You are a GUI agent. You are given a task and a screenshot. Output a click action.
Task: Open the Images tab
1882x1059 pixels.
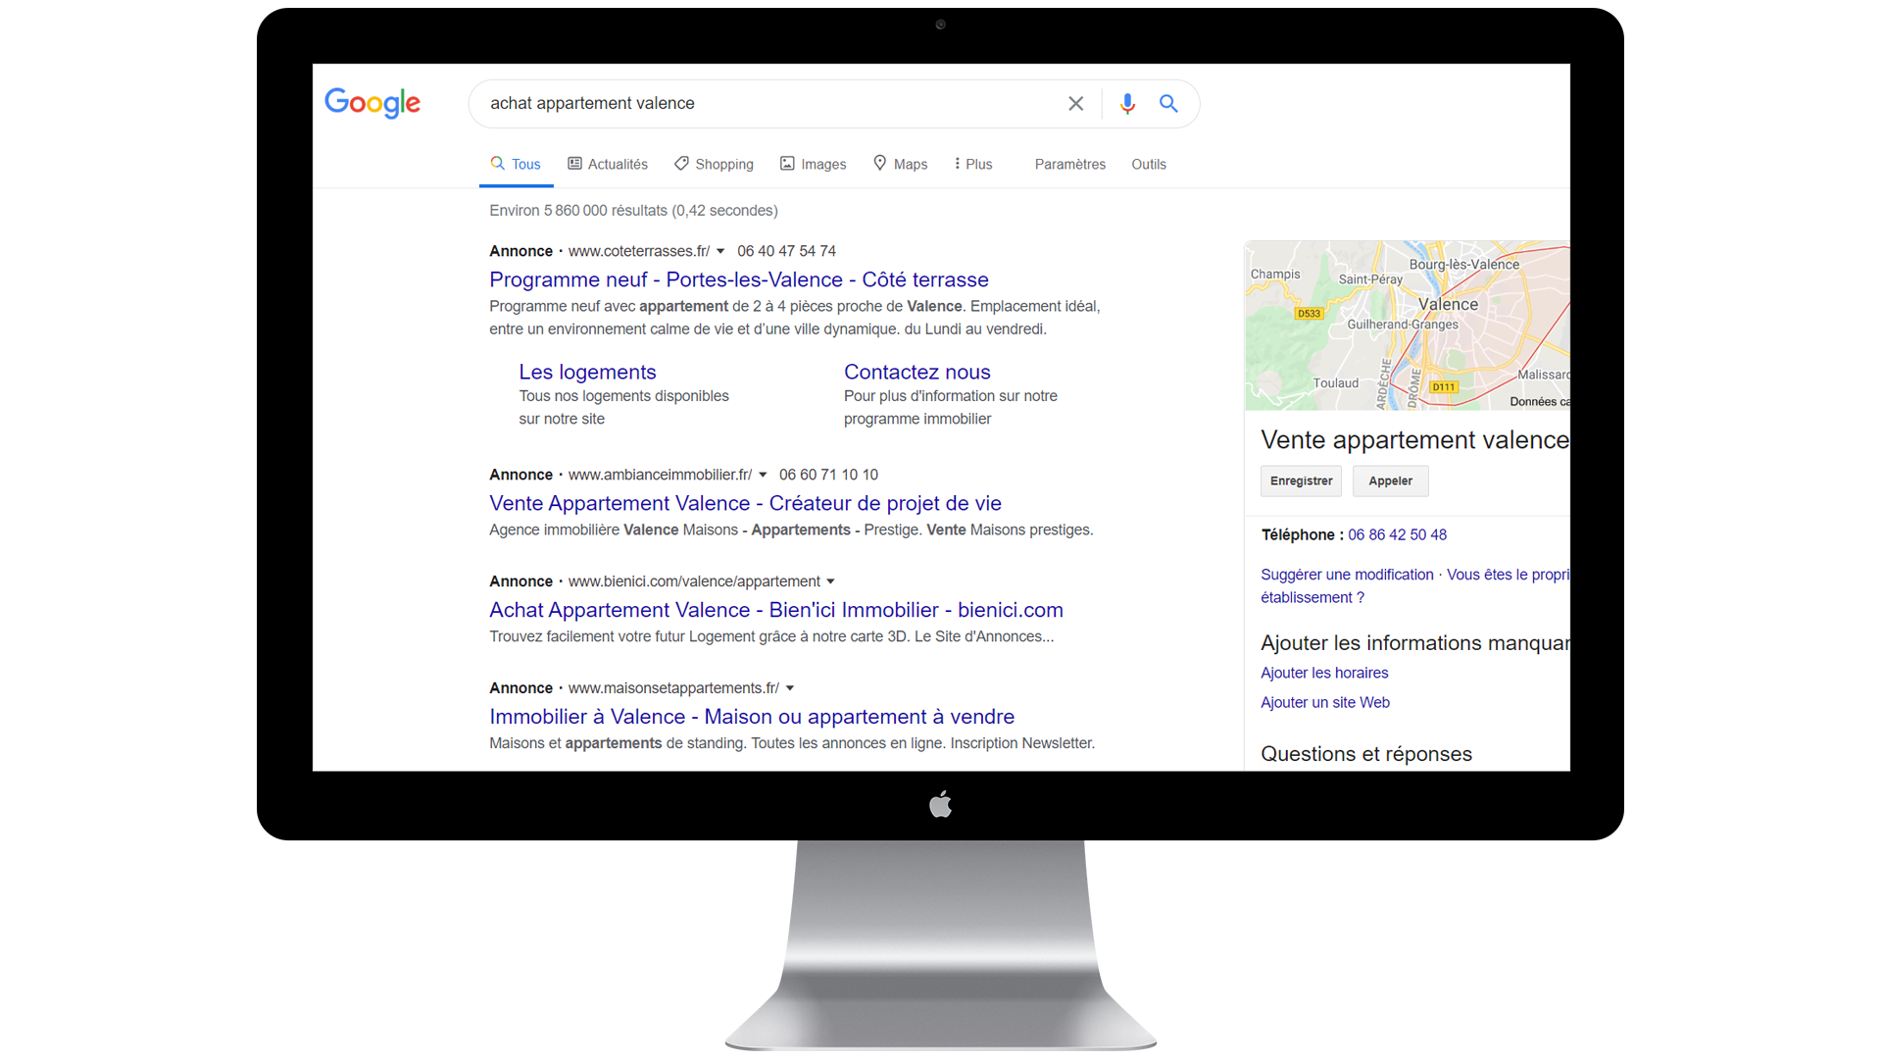813,164
